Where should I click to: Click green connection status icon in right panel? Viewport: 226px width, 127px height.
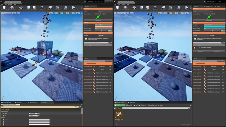coord(209,17)
